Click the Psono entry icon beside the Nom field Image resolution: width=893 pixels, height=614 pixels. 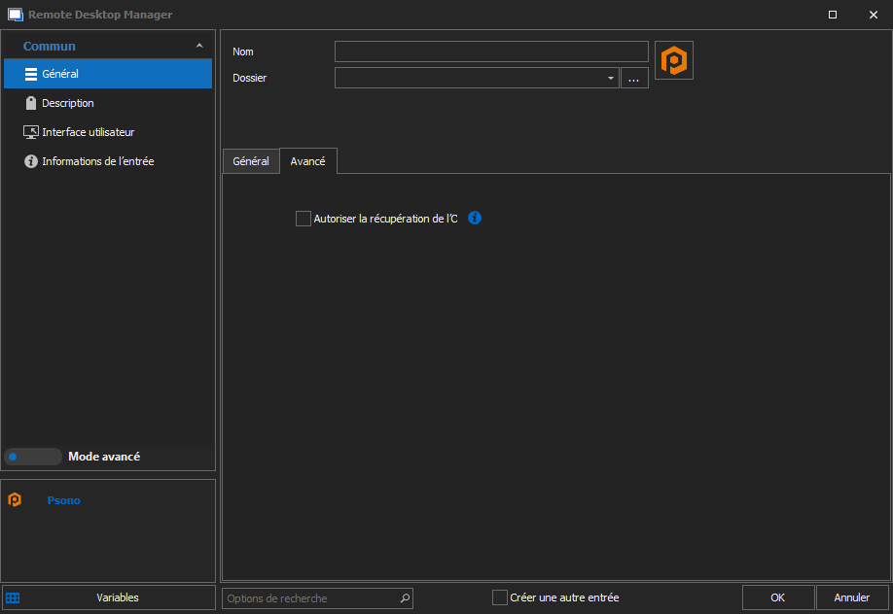[x=673, y=60]
